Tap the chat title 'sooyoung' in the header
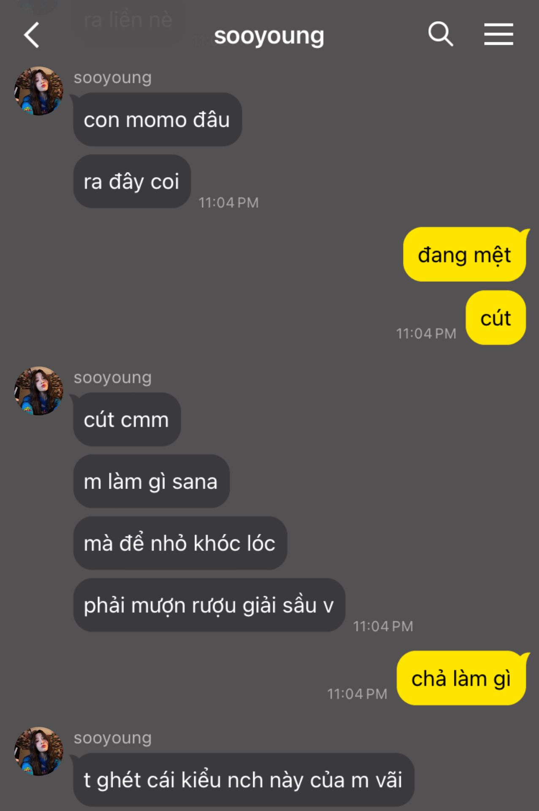 point(269,36)
